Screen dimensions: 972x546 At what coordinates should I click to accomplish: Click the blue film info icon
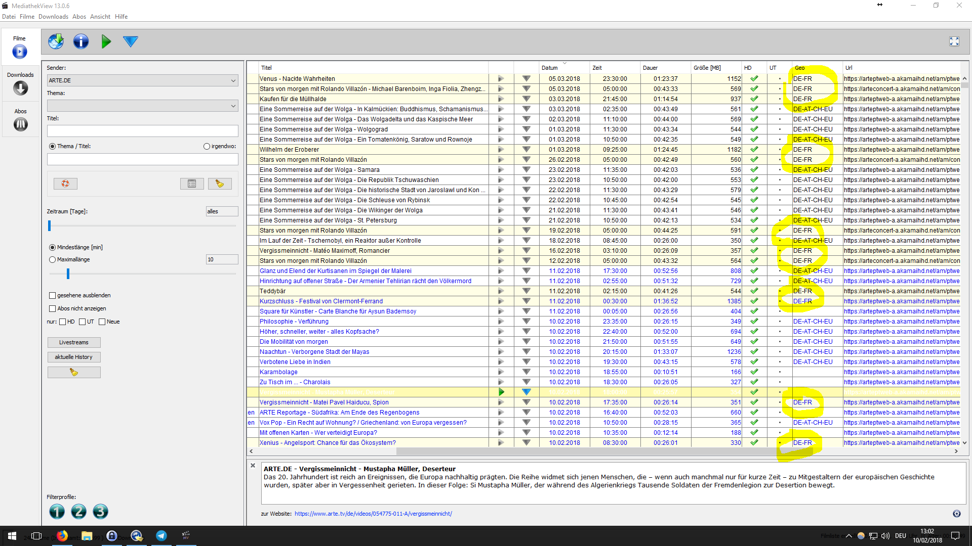pyautogui.click(x=81, y=41)
